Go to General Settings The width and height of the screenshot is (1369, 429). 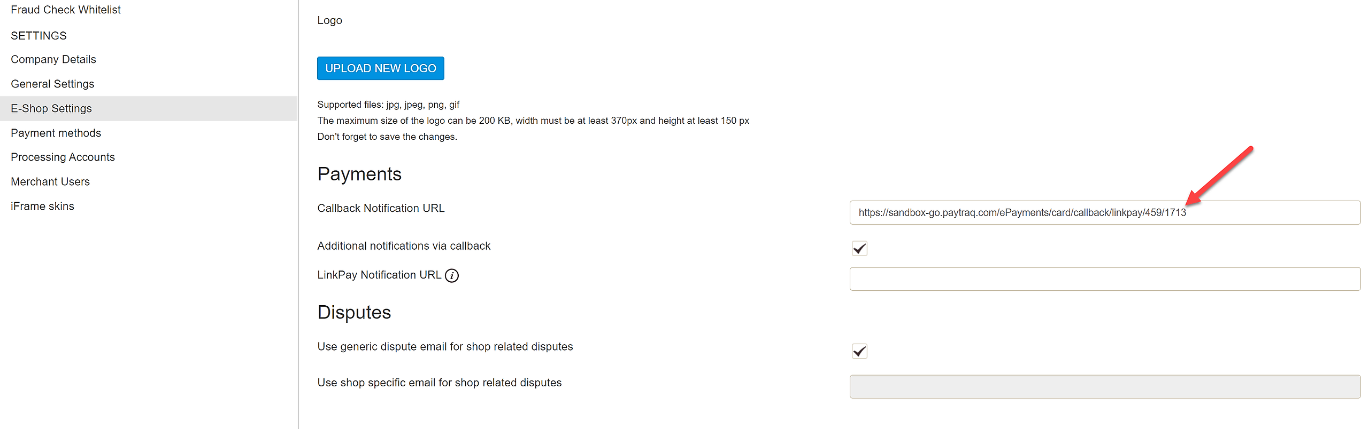pyautogui.click(x=52, y=84)
